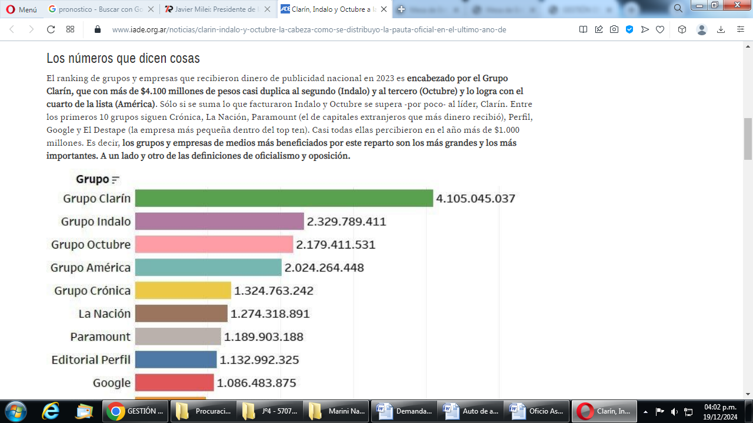Open the easy setup sliders icon

(x=741, y=29)
